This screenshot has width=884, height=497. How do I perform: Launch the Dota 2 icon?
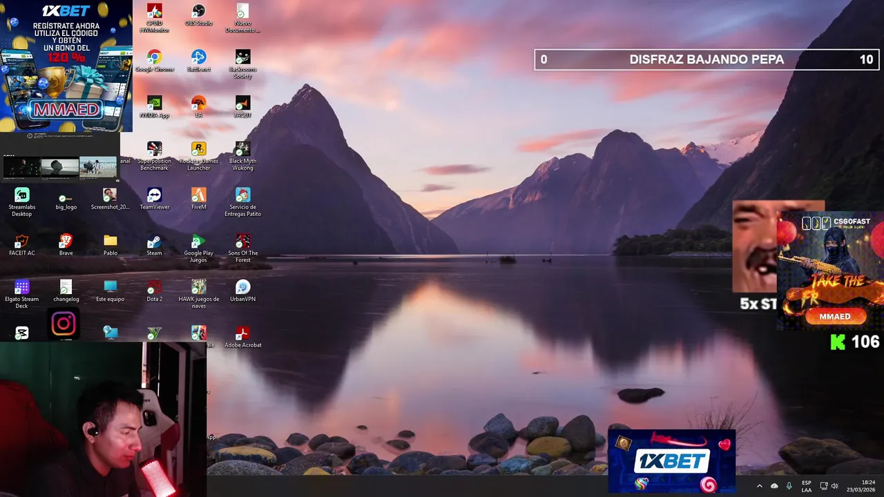coord(155,291)
